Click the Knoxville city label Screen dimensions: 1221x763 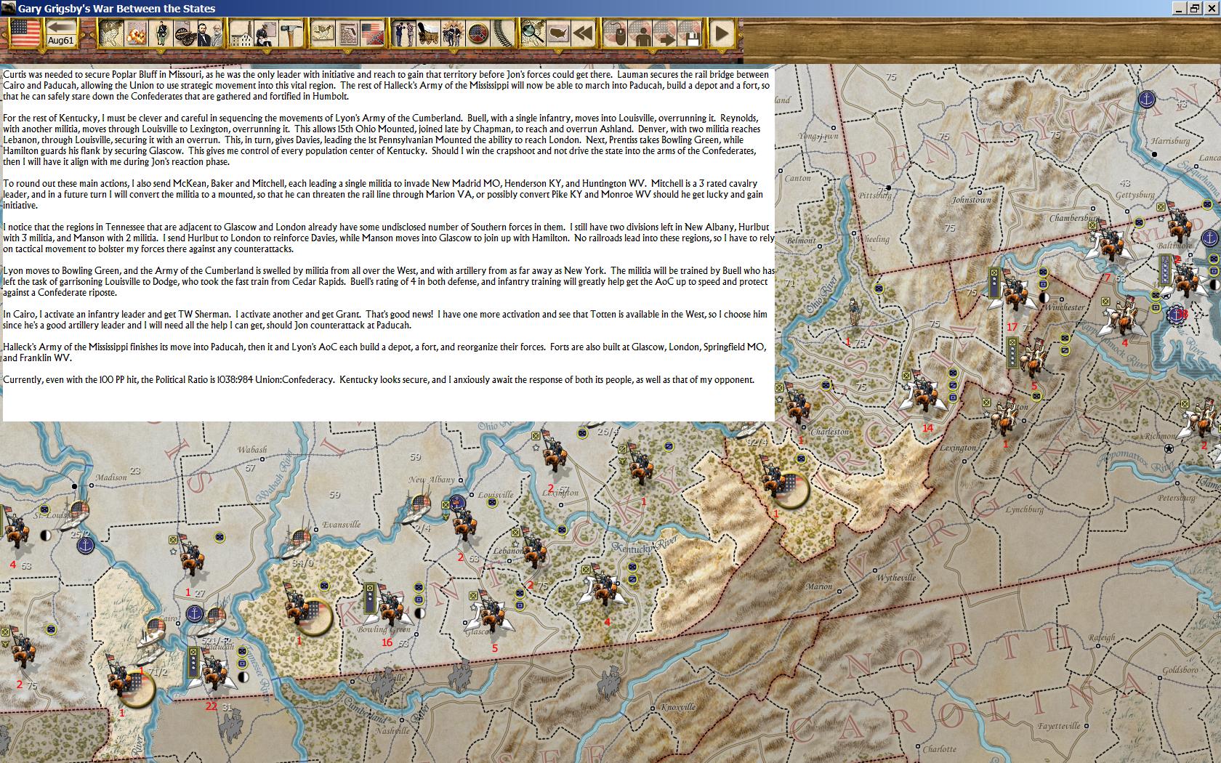click(x=678, y=707)
